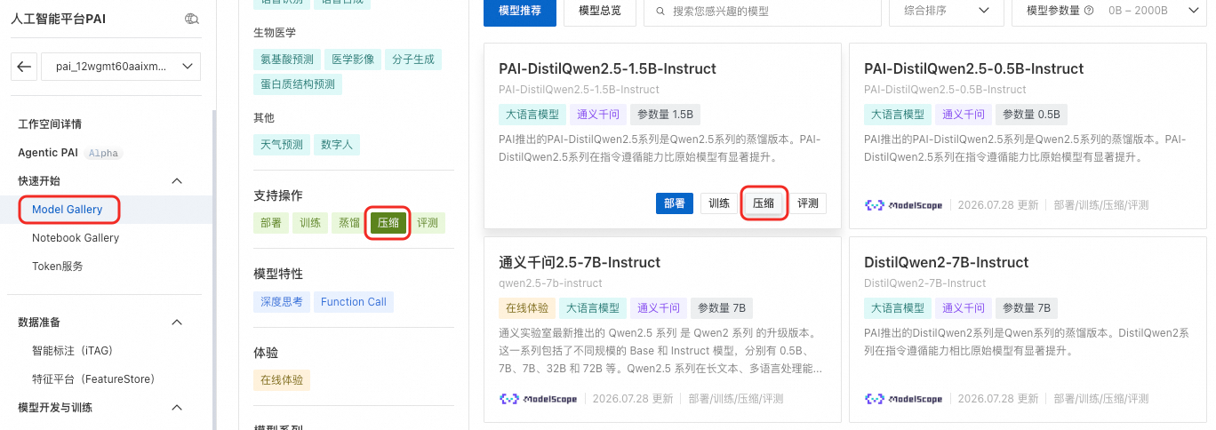Filter by Function Call feature

click(x=354, y=301)
